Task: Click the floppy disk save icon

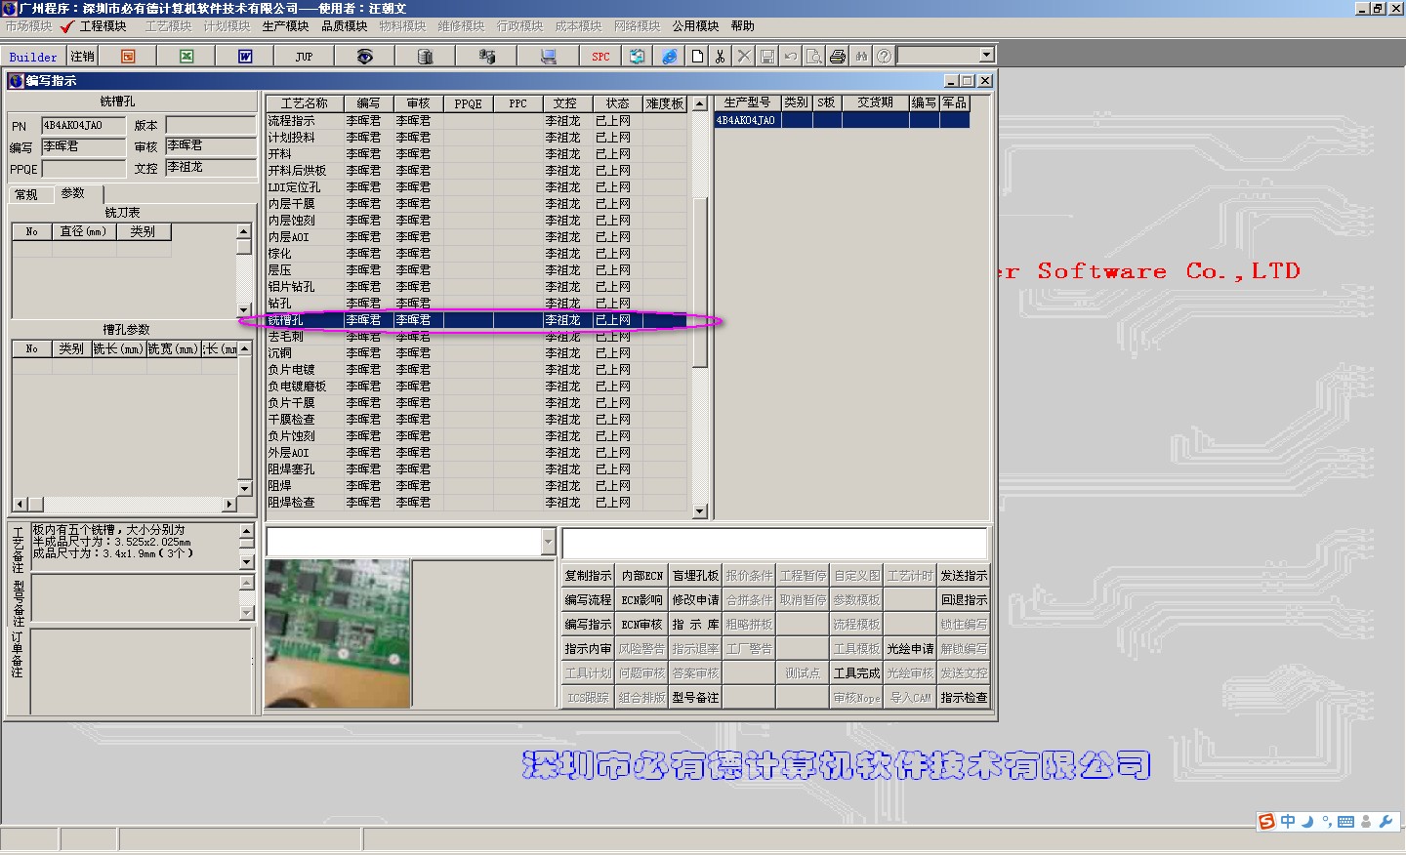Action: [767, 57]
